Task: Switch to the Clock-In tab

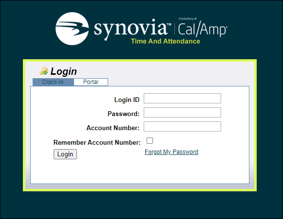Action: coord(53,82)
